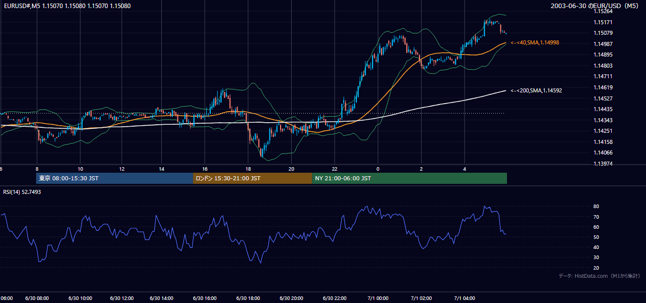Click price level 1.14158 on the axis
This screenshot has height=303, width=646.
pyautogui.click(x=603, y=142)
